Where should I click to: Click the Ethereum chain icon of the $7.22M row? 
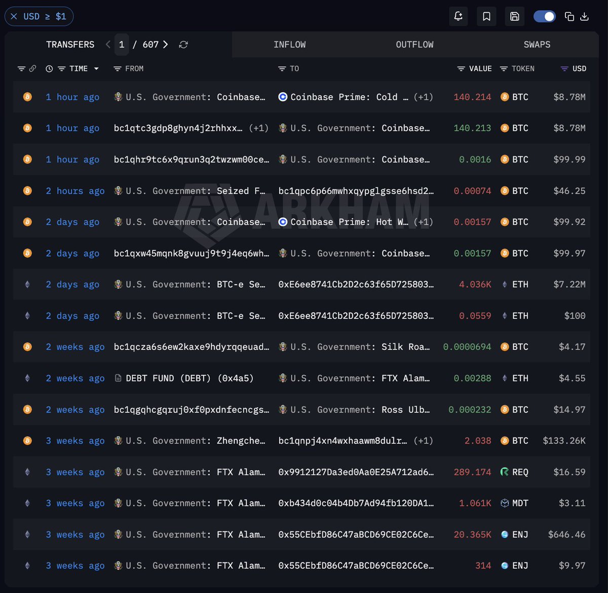tap(27, 285)
